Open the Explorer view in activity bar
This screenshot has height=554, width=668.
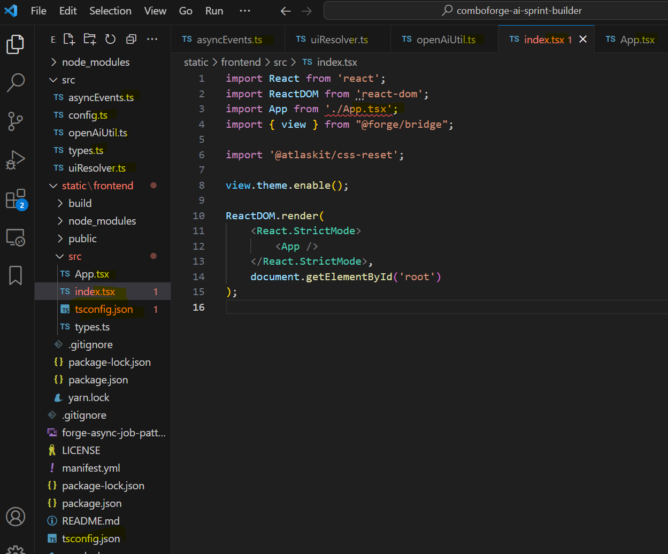16,44
